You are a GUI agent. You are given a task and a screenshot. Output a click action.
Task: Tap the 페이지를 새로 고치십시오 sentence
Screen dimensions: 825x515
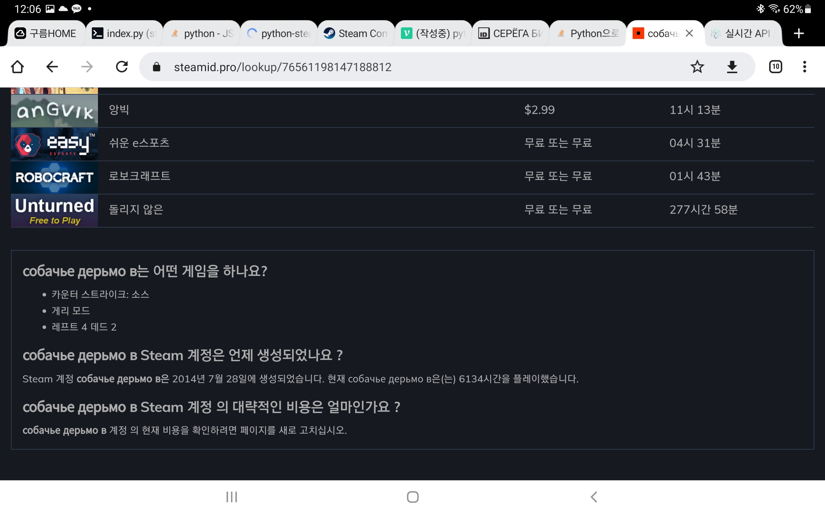click(184, 431)
